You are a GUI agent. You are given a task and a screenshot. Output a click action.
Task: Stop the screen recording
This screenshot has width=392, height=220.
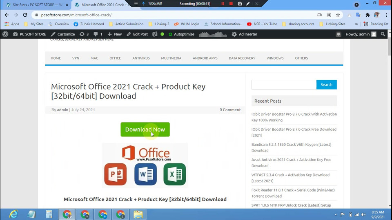click(231, 4)
